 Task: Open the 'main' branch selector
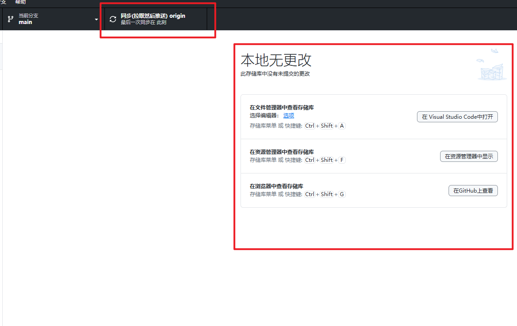coord(25,22)
